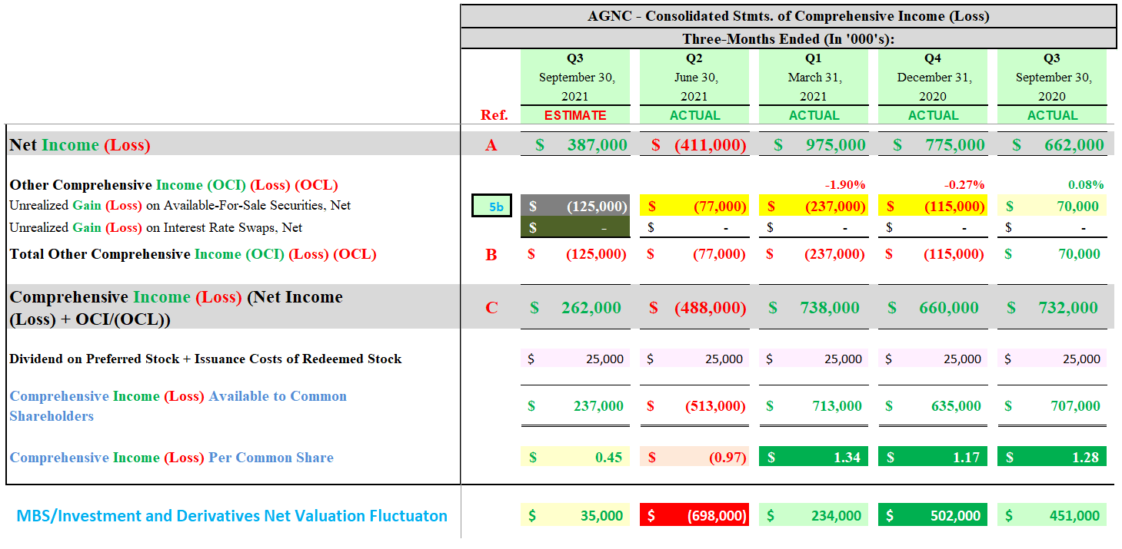The height and width of the screenshot is (549, 1122).
Task: Click reference letter C
Action: click(491, 307)
